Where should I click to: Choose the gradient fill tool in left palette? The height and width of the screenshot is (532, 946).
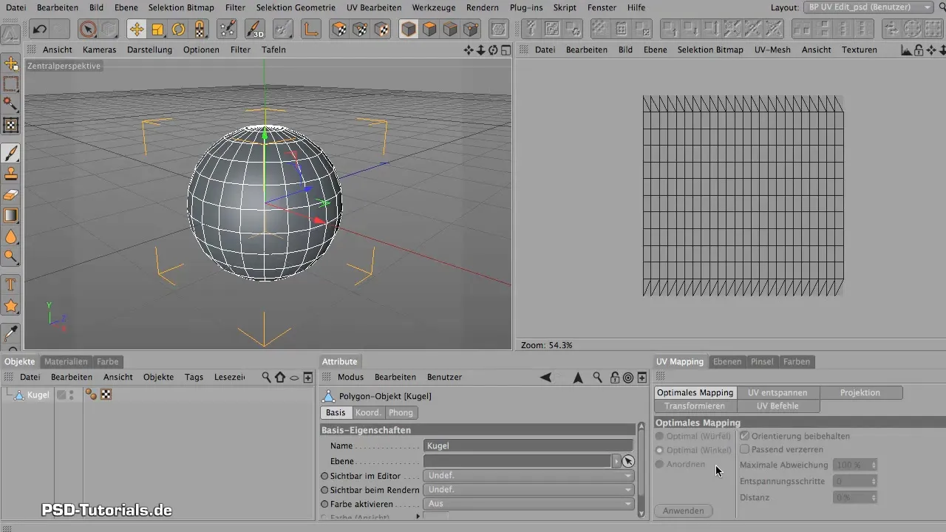click(x=11, y=216)
